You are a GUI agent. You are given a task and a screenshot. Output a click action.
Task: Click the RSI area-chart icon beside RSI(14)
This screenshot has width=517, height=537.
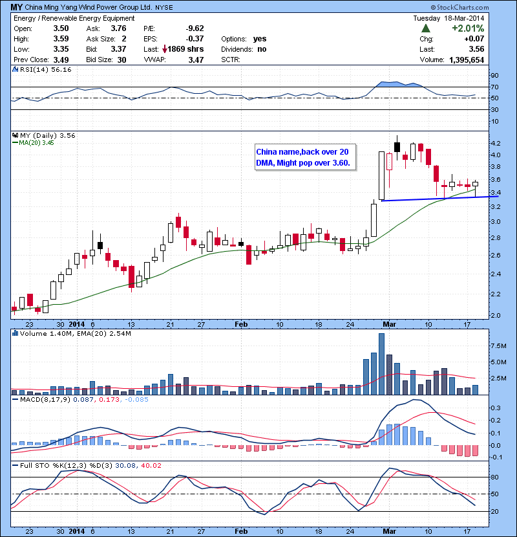[x=16, y=69]
